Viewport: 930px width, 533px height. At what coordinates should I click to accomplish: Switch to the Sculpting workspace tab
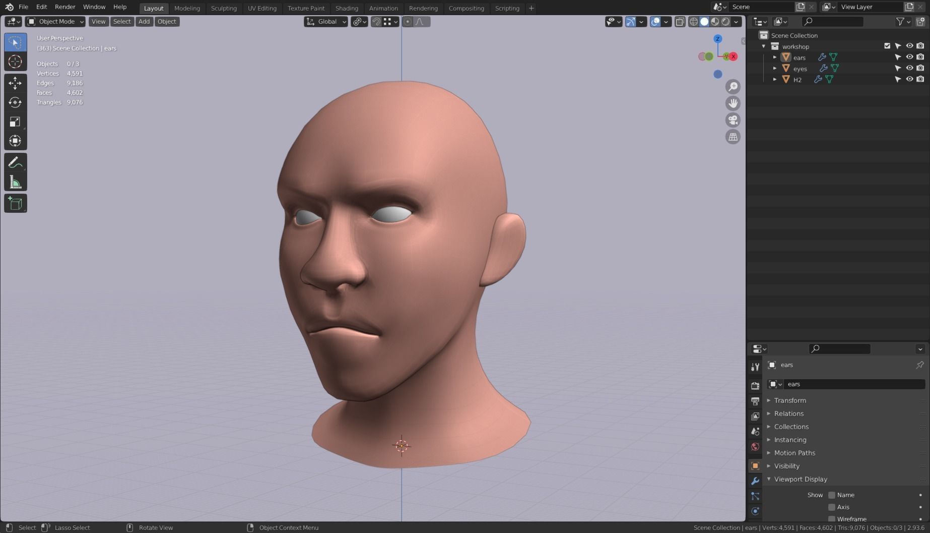pos(224,8)
